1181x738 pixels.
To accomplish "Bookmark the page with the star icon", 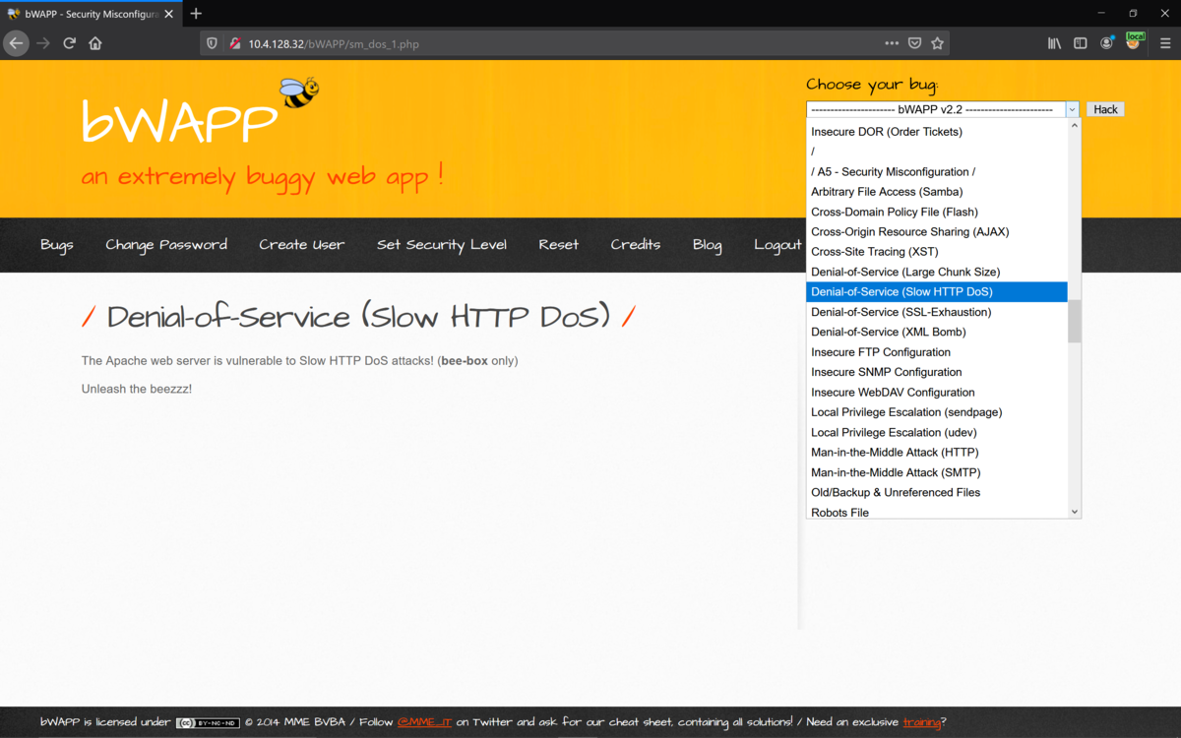I will coord(937,42).
